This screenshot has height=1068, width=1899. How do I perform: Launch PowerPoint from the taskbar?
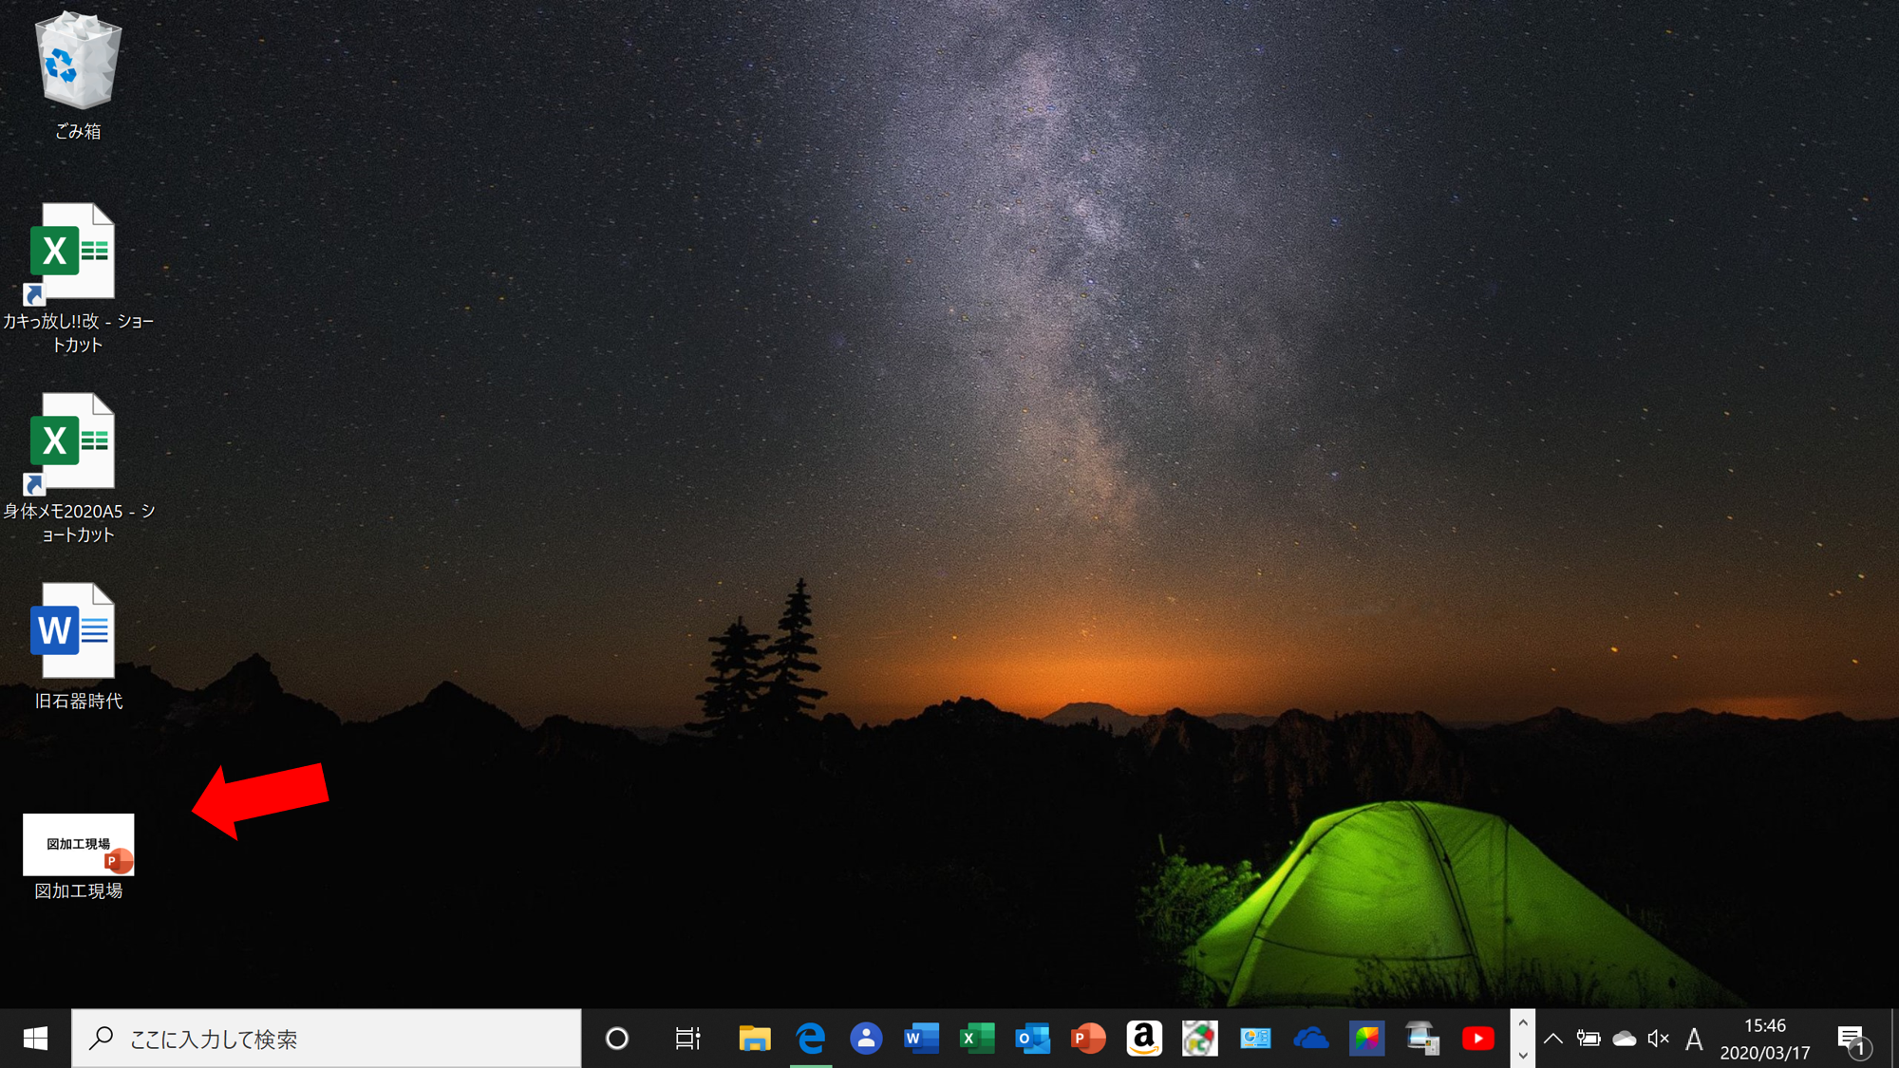click(x=1088, y=1039)
